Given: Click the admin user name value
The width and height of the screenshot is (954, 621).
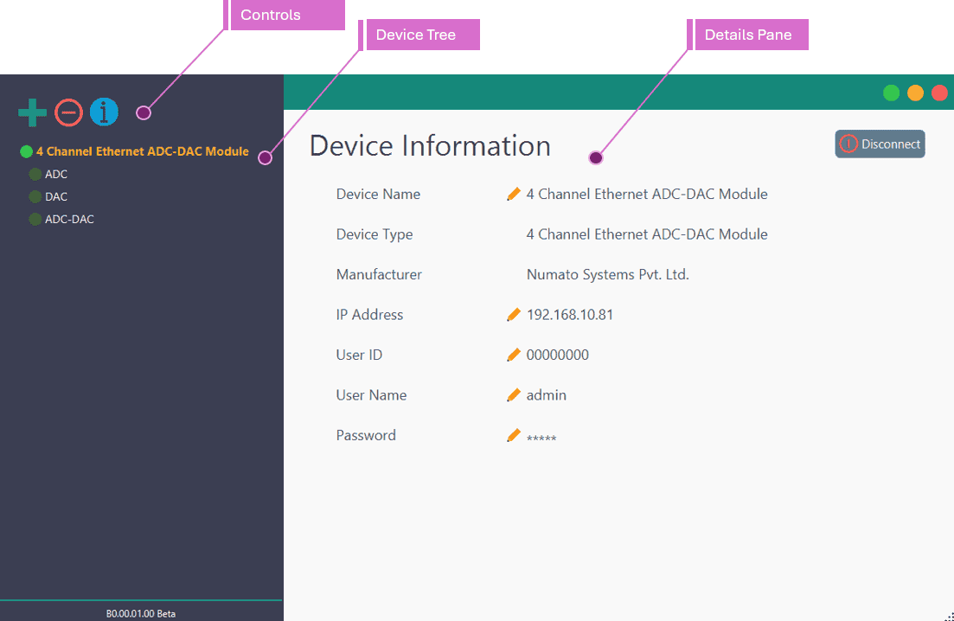Looking at the screenshot, I should tap(546, 395).
